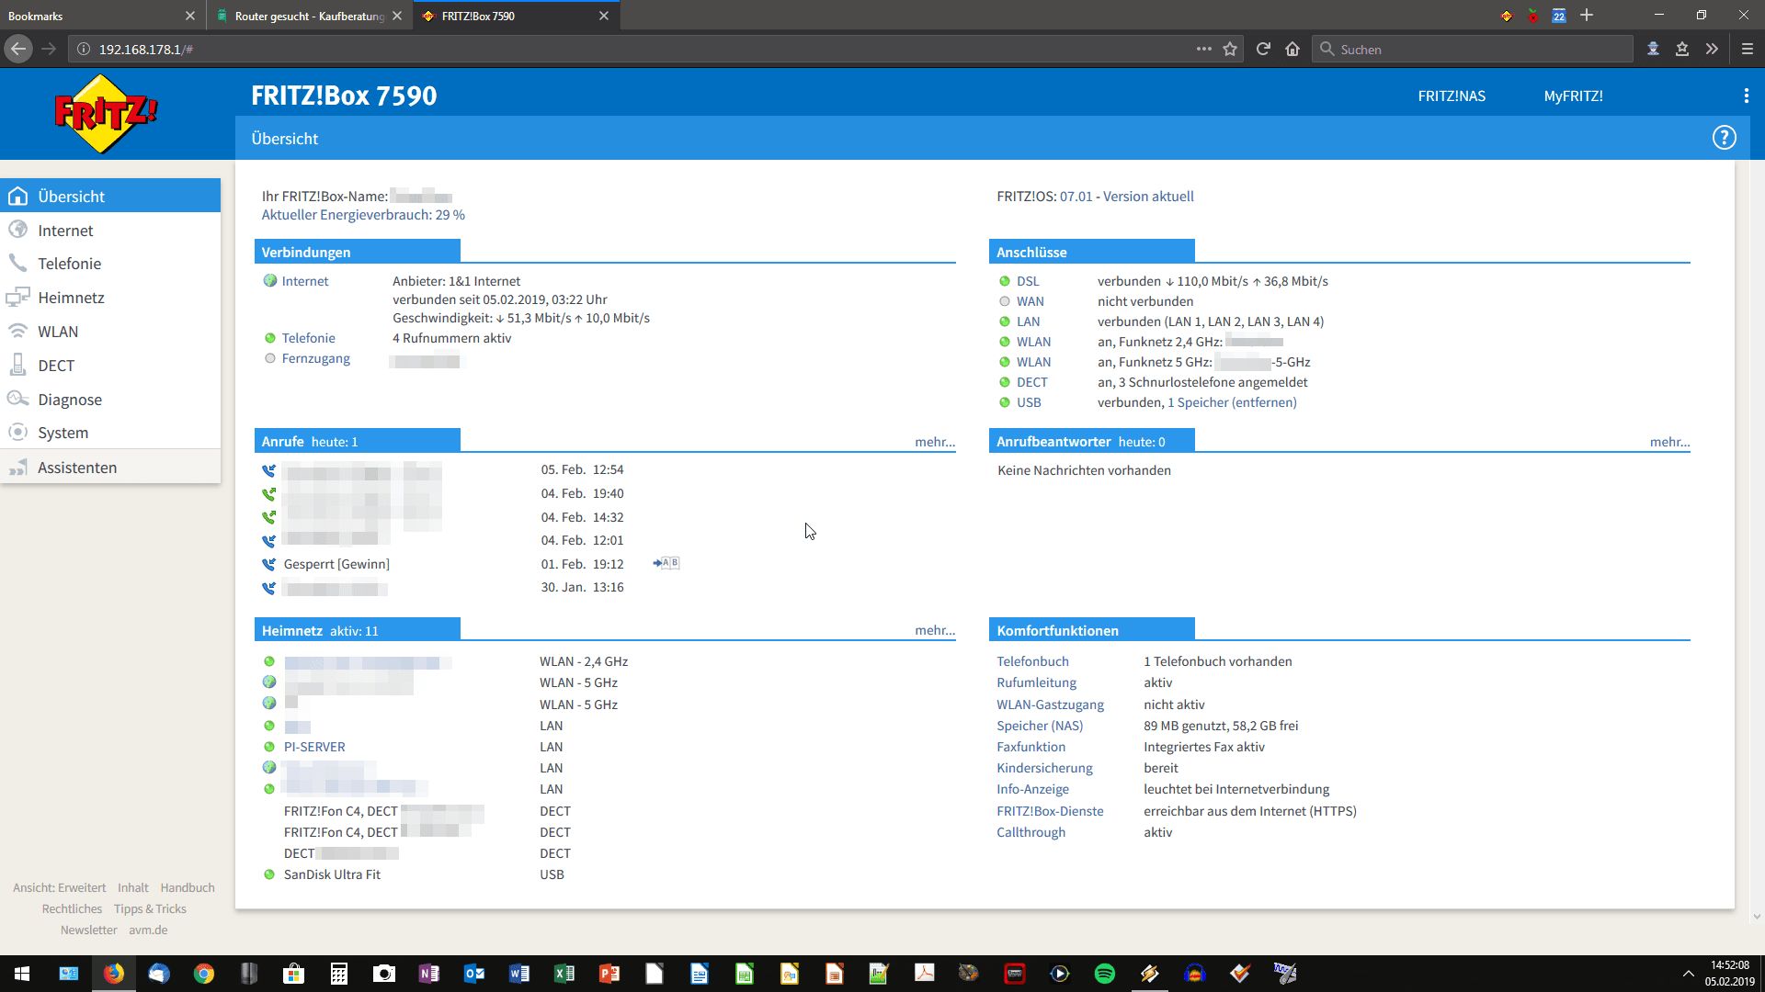Open the three-dot options menu in the header
Screen dimensions: 1765x992
(x=1746, y=96)
